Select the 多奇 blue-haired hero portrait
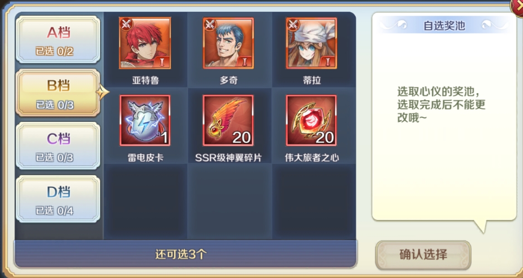 [228, 43]
